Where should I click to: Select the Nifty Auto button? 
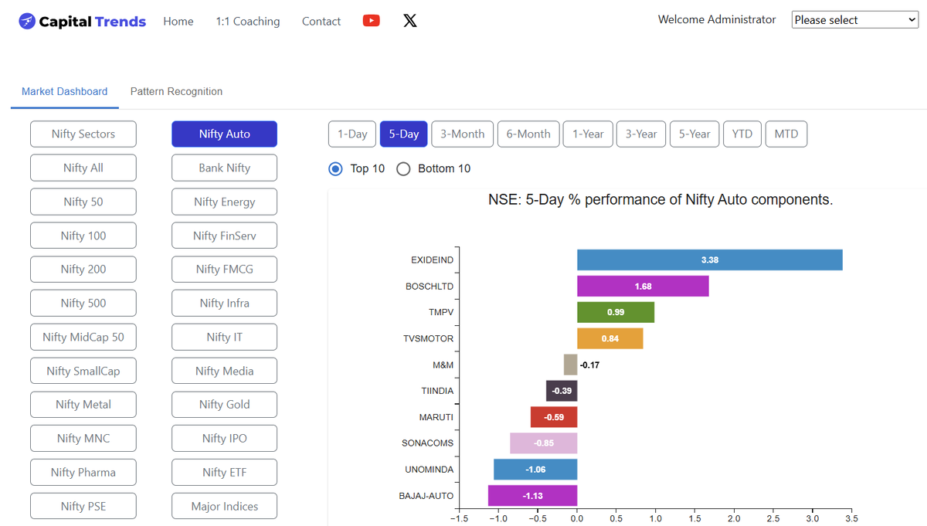point(224,134)
